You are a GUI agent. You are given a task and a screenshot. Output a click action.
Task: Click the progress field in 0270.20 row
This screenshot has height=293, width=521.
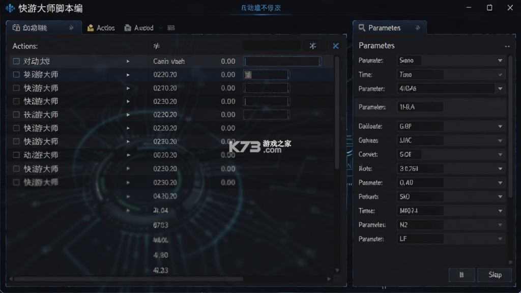[x=266, y=88]
